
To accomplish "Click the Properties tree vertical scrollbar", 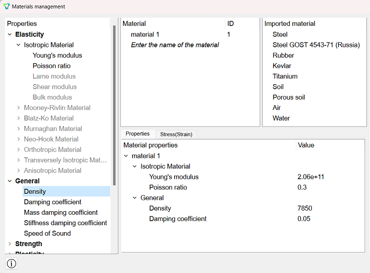I will click(114, 106).
